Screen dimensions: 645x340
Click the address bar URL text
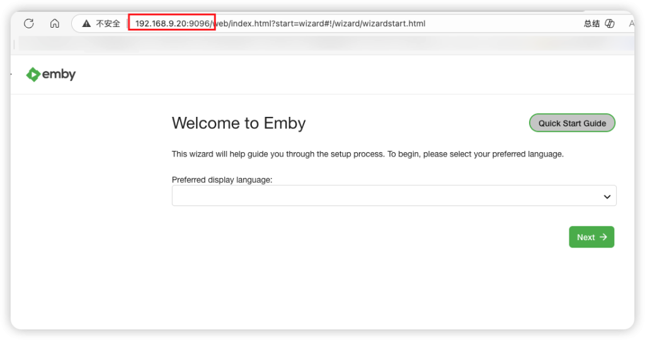pyautogui.click(x=280, y=23)
